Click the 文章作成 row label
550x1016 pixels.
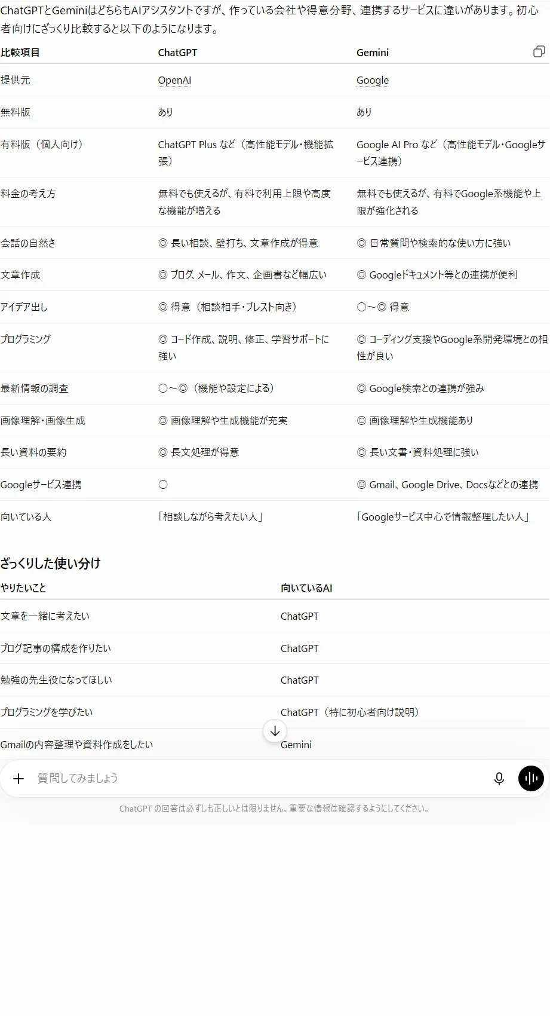coord(20,275)
